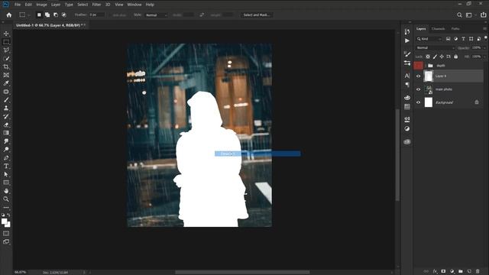Select the Rectangle shape tool
489x275 pixels.
pyautogui.click(x=6, y=183)
